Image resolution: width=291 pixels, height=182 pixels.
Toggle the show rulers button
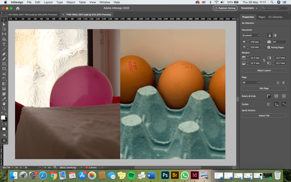pyautogui.click(x=268, y=96)
